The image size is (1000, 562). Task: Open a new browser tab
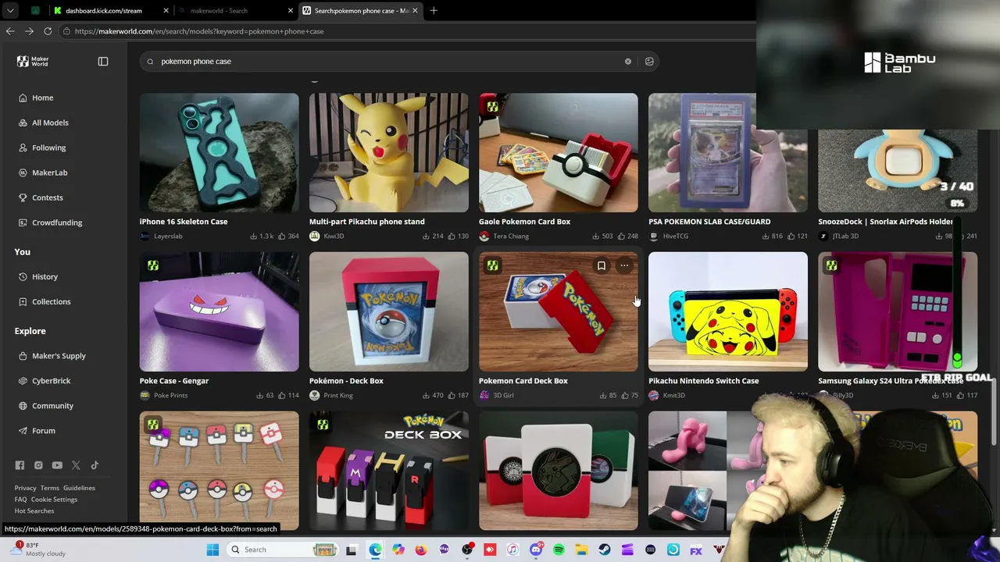434,10
